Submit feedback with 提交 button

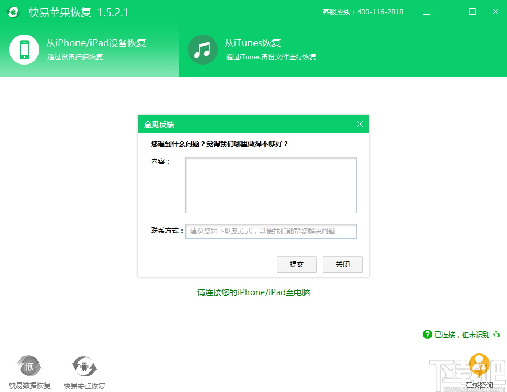pyautogui.click(x=297, y=264)
